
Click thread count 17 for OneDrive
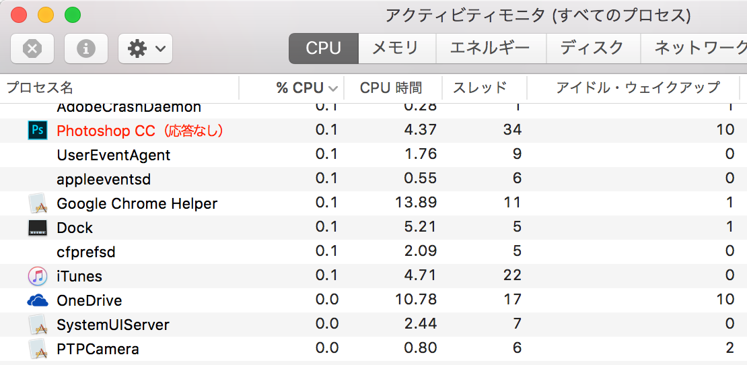[512, 300]
